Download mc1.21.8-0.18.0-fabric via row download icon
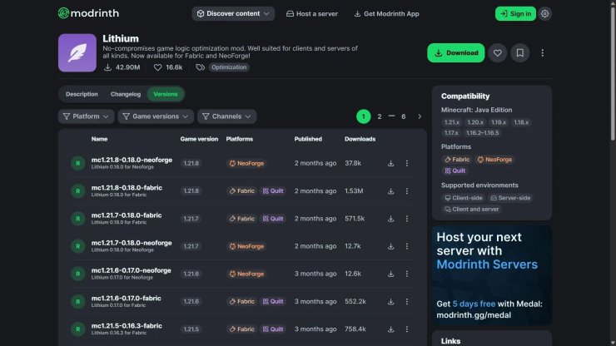Viewport: 616px width, 346px height. pos(390,190)
